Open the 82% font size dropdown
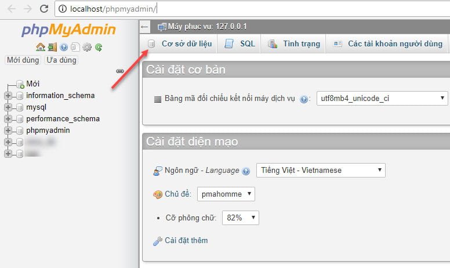The height and width of the screenshot is (268, 450). click(239, 218)
